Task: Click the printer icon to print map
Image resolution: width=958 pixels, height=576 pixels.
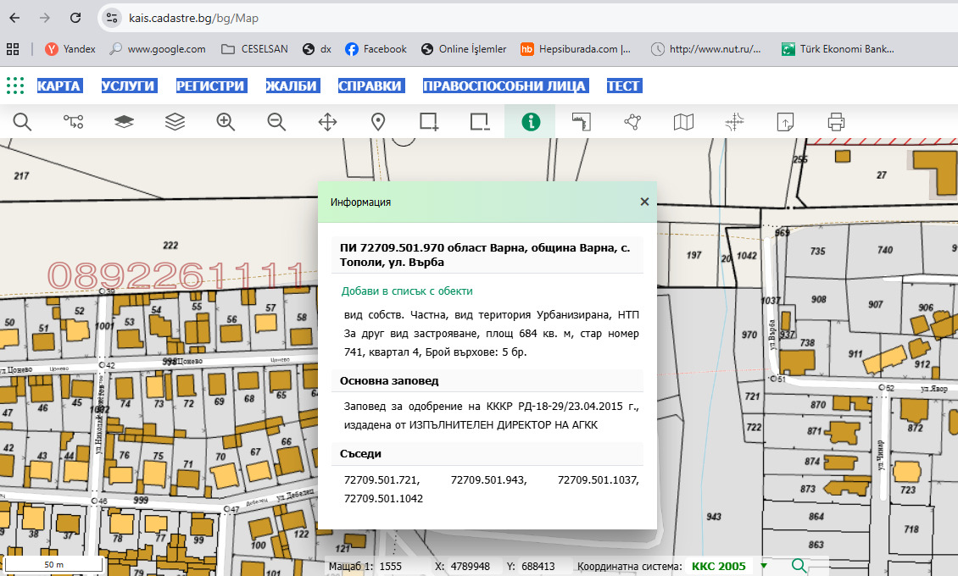Action: tap(836, 122)
